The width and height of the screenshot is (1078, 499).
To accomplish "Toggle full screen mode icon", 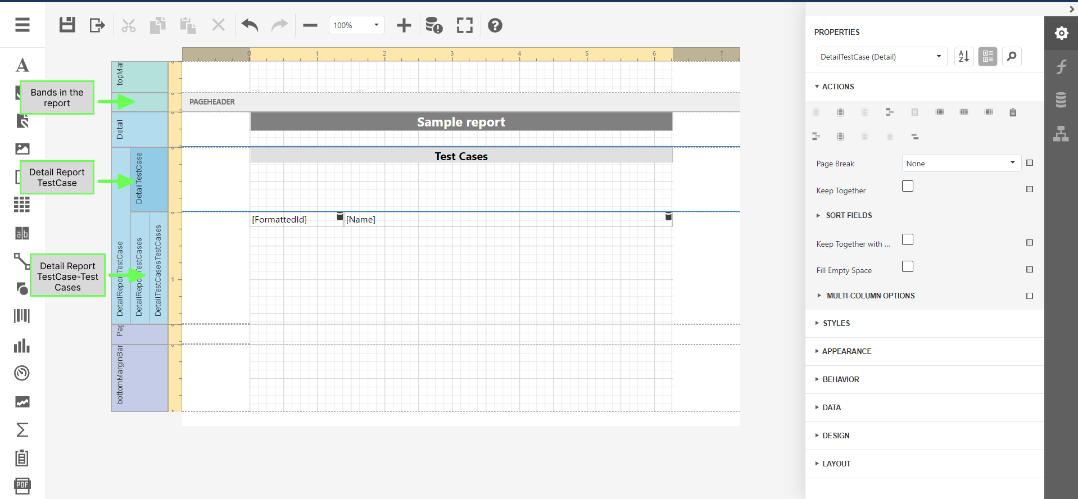I will point(465,25).
